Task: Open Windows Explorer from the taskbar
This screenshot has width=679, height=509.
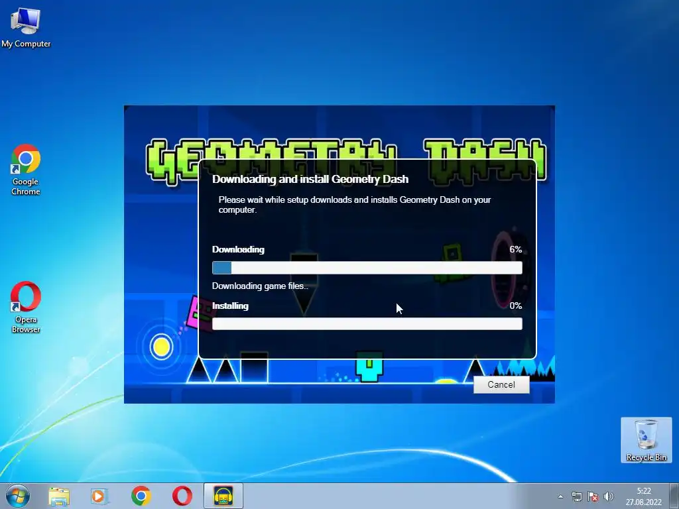Action: tap(59, 496)
